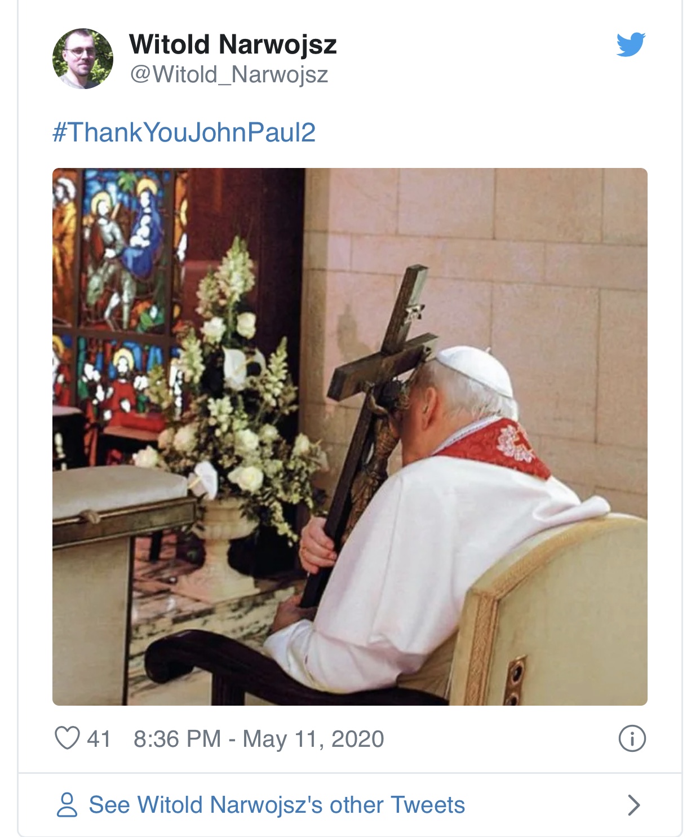Click the person silhouette icon in footer

[x=67, y=804]
